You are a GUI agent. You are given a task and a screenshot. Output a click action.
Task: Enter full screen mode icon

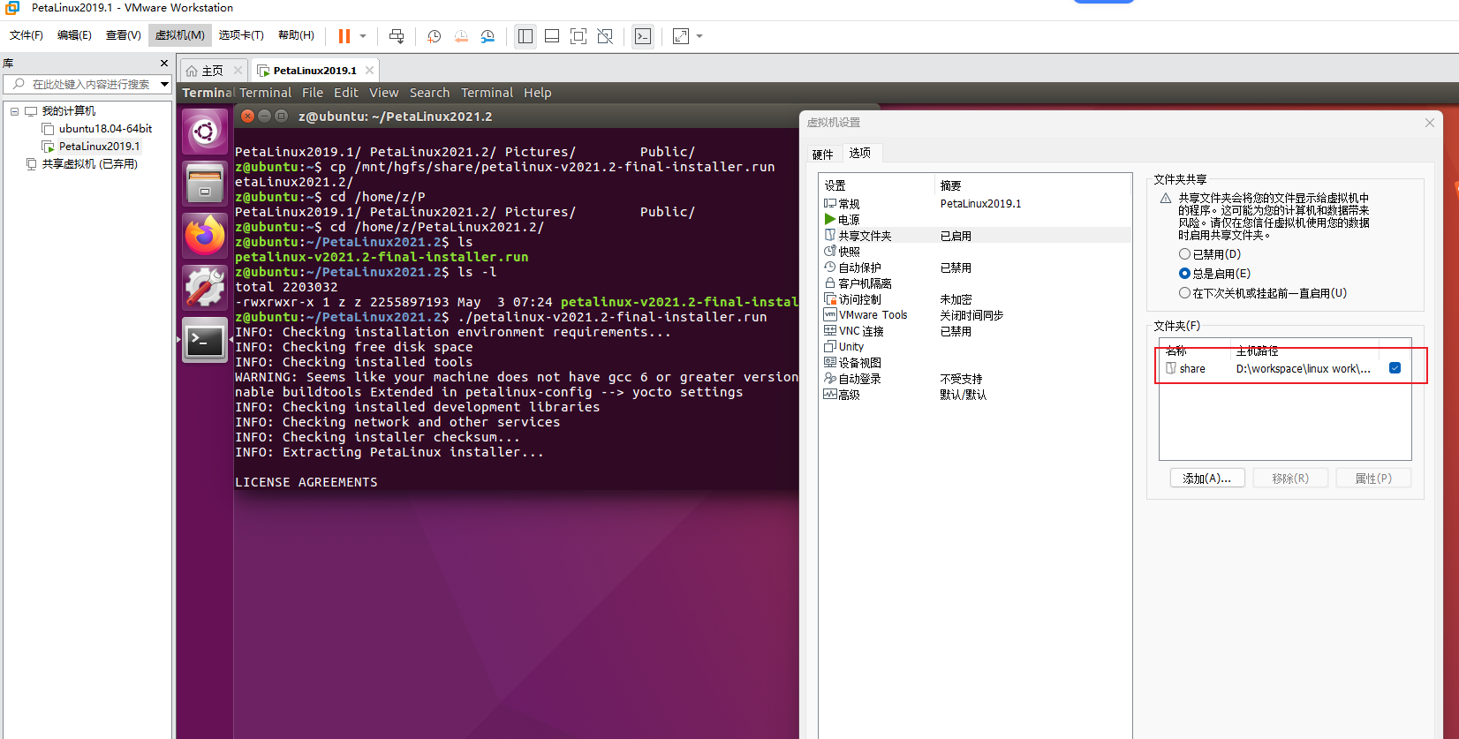pyautogui.click(x=578, y=36)
